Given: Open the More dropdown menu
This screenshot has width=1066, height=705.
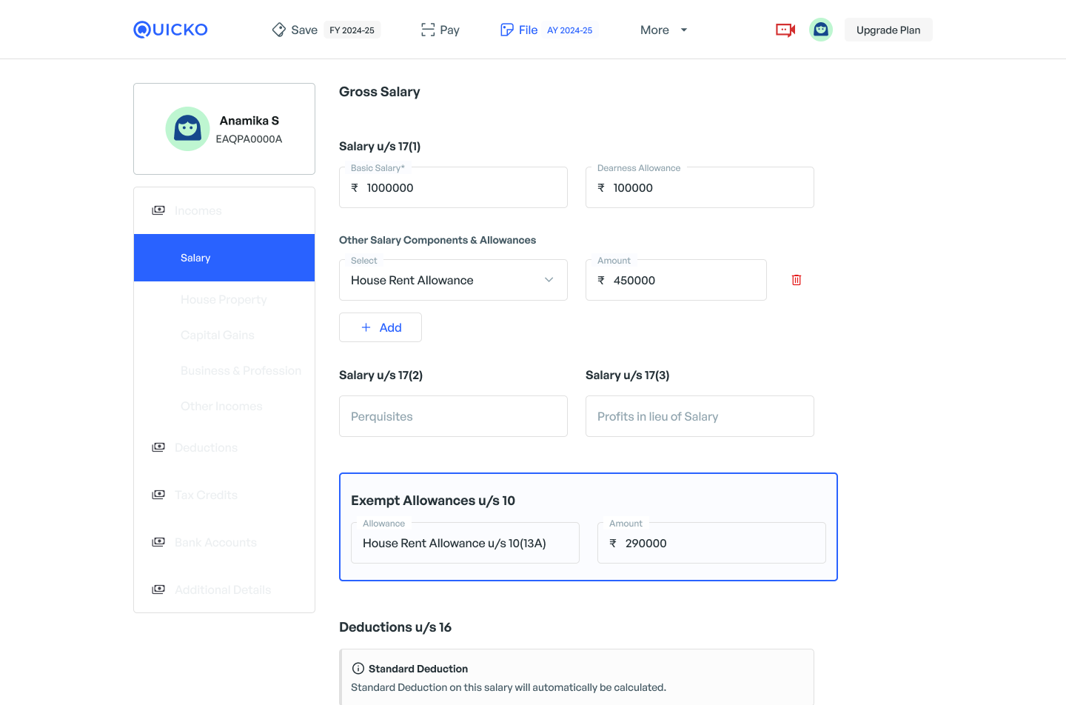Looking at the screenshot, I should point(663,30).
